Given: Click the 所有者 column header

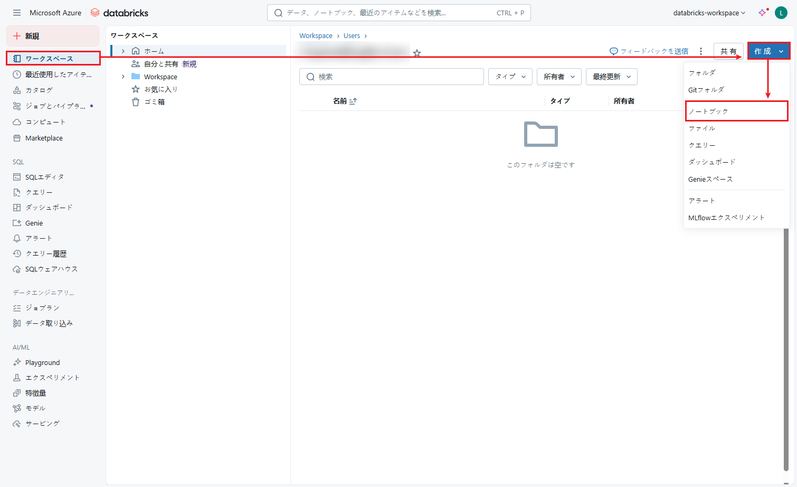Looking at the screenshot, I should pyautogui.click(x=624, y=101).
